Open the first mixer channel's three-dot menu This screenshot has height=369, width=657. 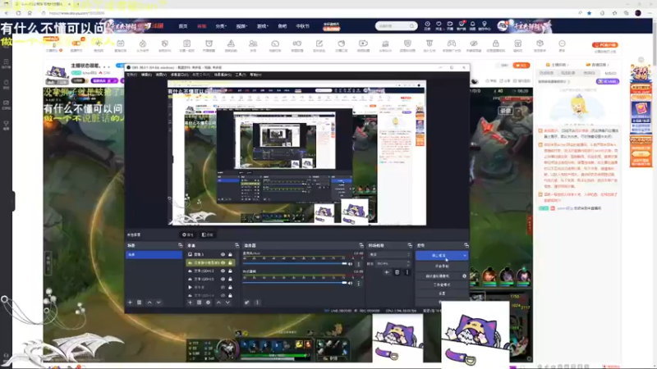tap(359, 264)
